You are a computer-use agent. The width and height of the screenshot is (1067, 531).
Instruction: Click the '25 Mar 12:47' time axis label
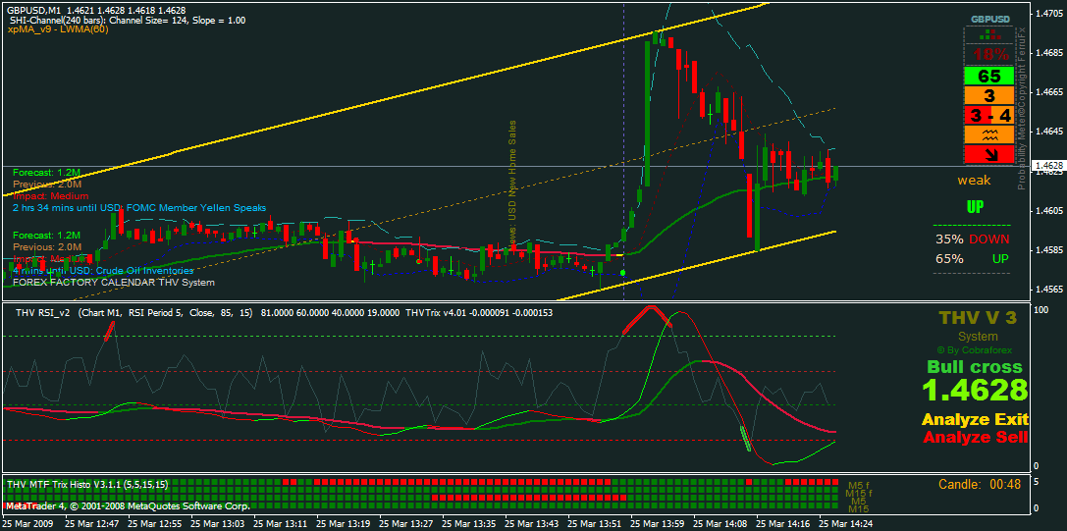click(x=92, y=525)
